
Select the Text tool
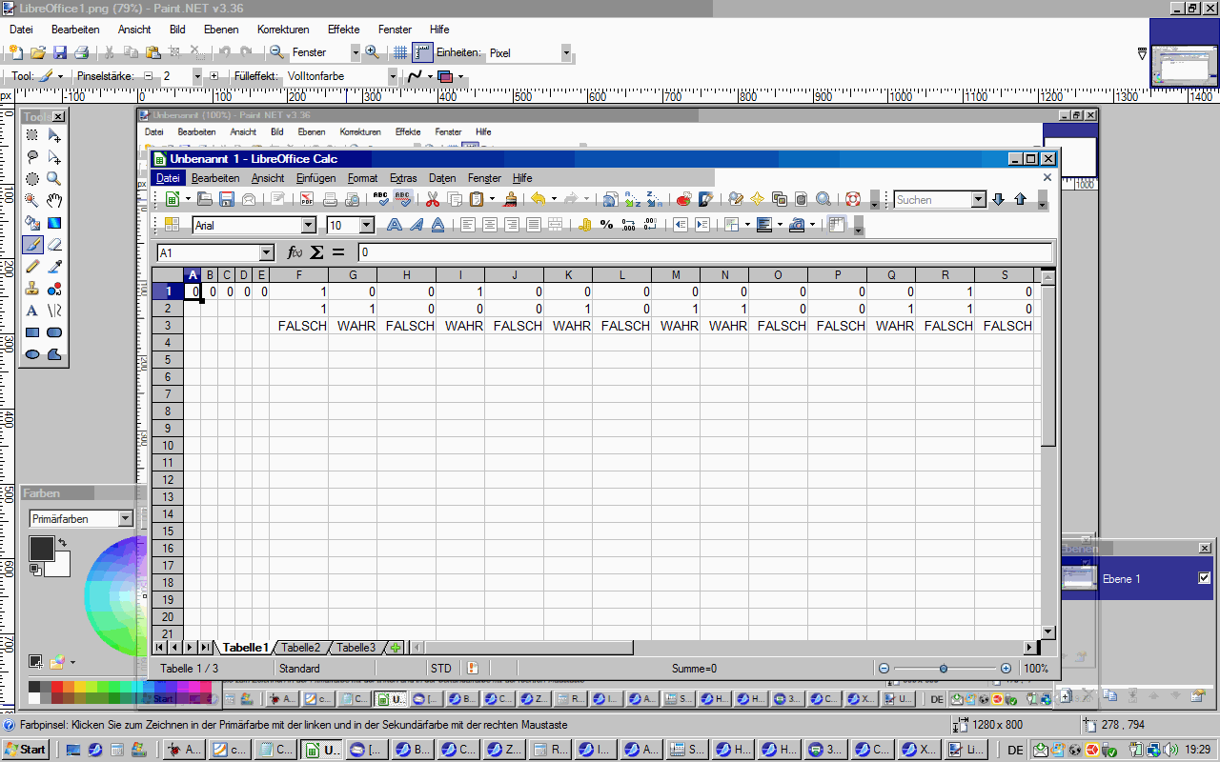click(32, 311)
